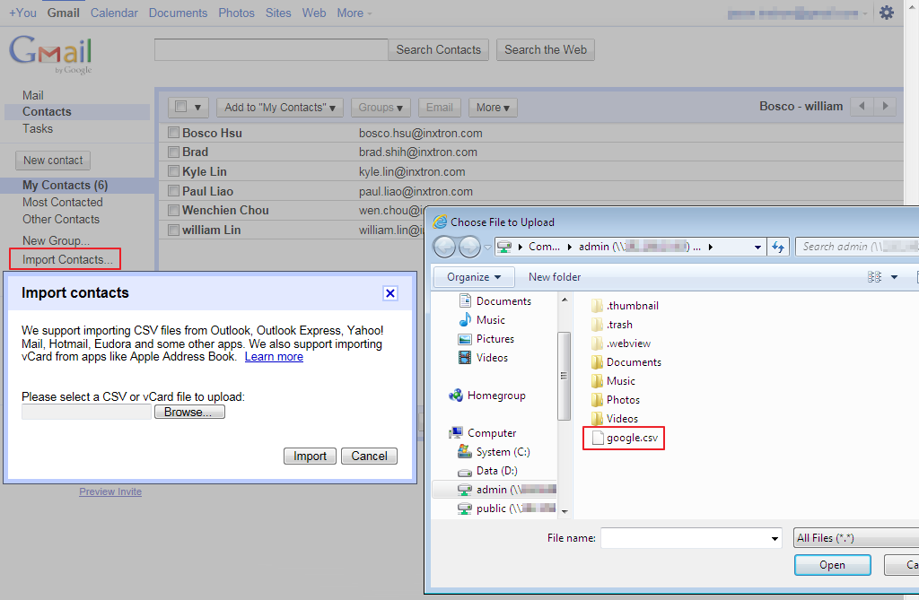Select the Paul Liao contact checkbox

point(174,191)
